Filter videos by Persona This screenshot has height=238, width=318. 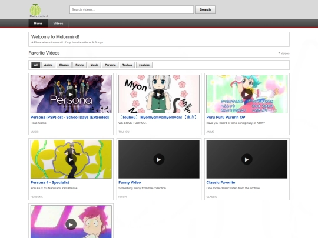(110, 65)
